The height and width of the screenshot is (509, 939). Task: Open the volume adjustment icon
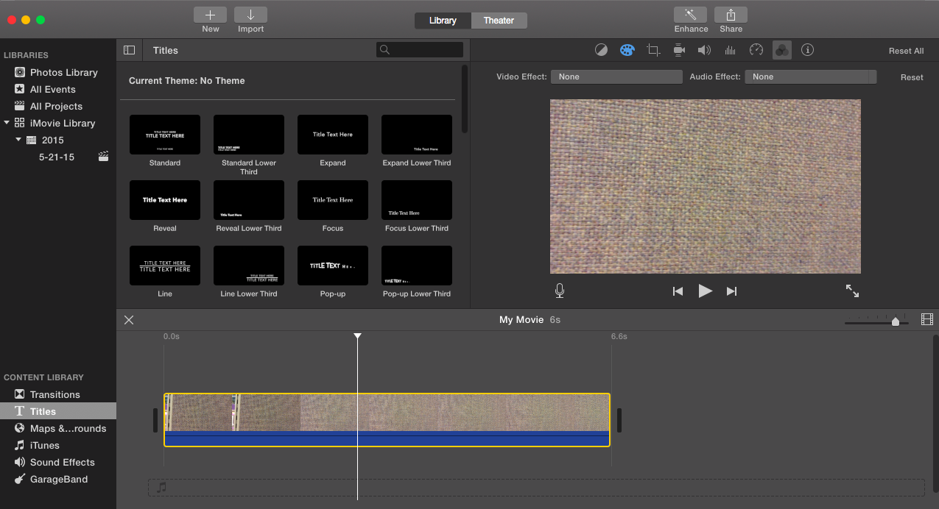pyautogui.click(x=705, y=50)
